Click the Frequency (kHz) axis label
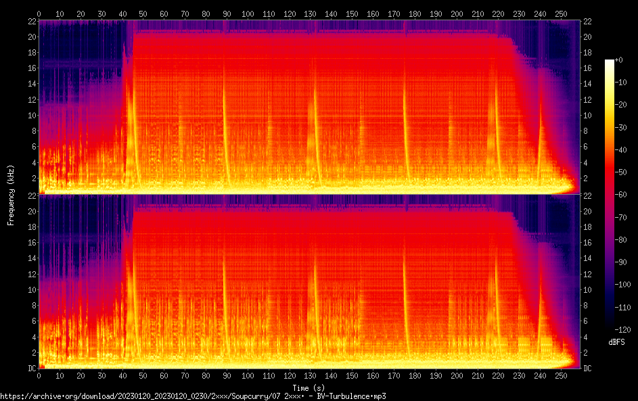638x401 pixels. pyautogui.click(x=11, y=194)
